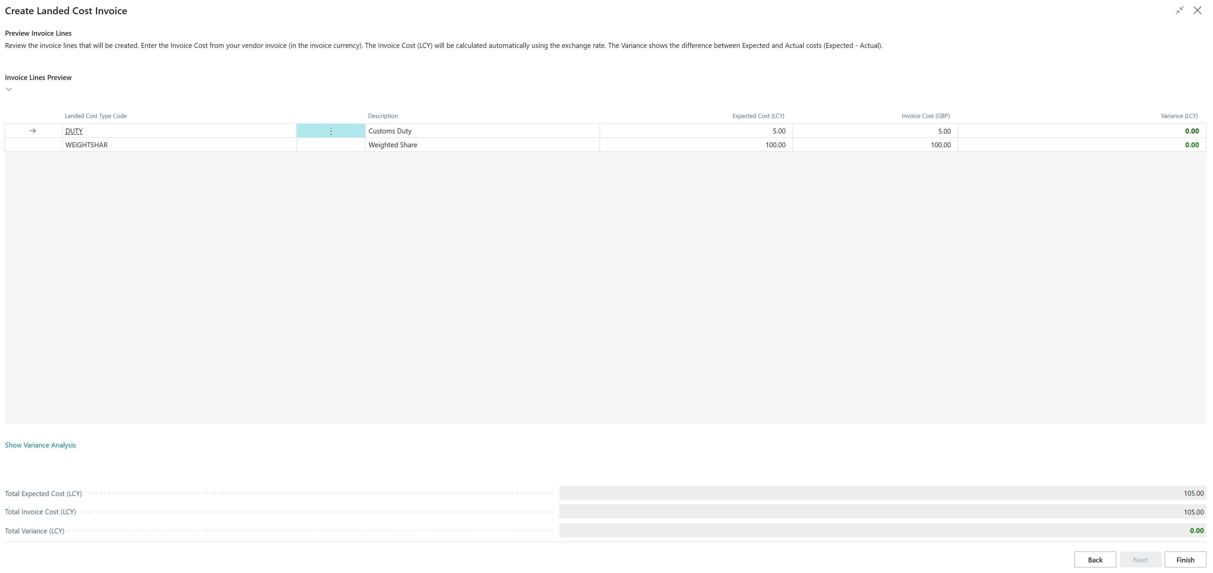Click the Description column header

point(383,116)
